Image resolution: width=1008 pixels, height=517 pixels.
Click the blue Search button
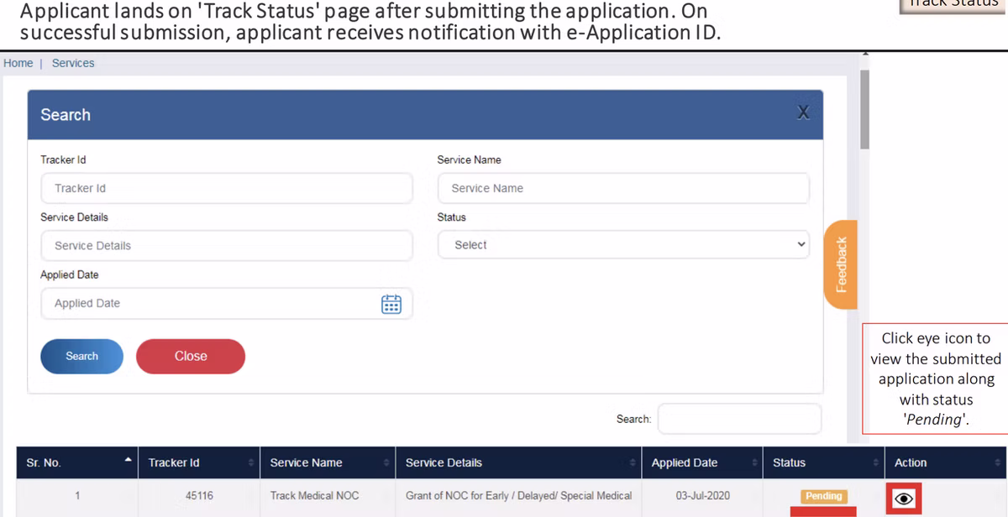coord(81,356)
